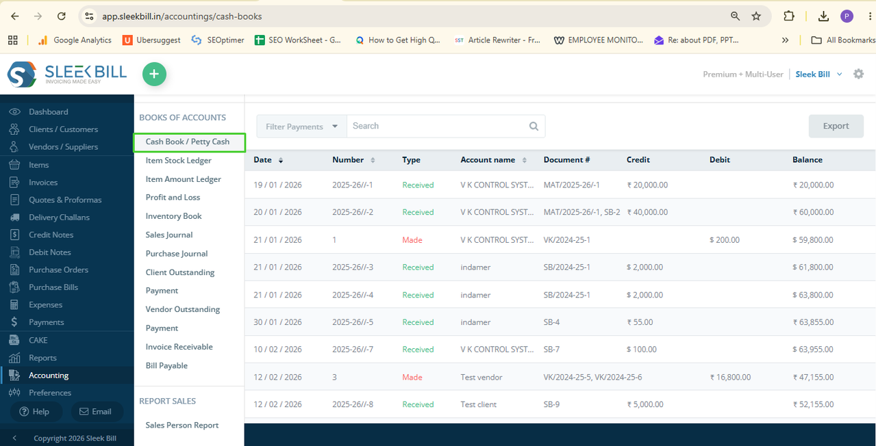The height and width of the screenshot is (446, 876).
Task: Open Sales Journal
Action: 168,235
